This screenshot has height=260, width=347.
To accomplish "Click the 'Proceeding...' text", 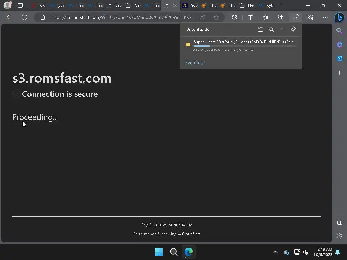I will click(x=35, y=117).
